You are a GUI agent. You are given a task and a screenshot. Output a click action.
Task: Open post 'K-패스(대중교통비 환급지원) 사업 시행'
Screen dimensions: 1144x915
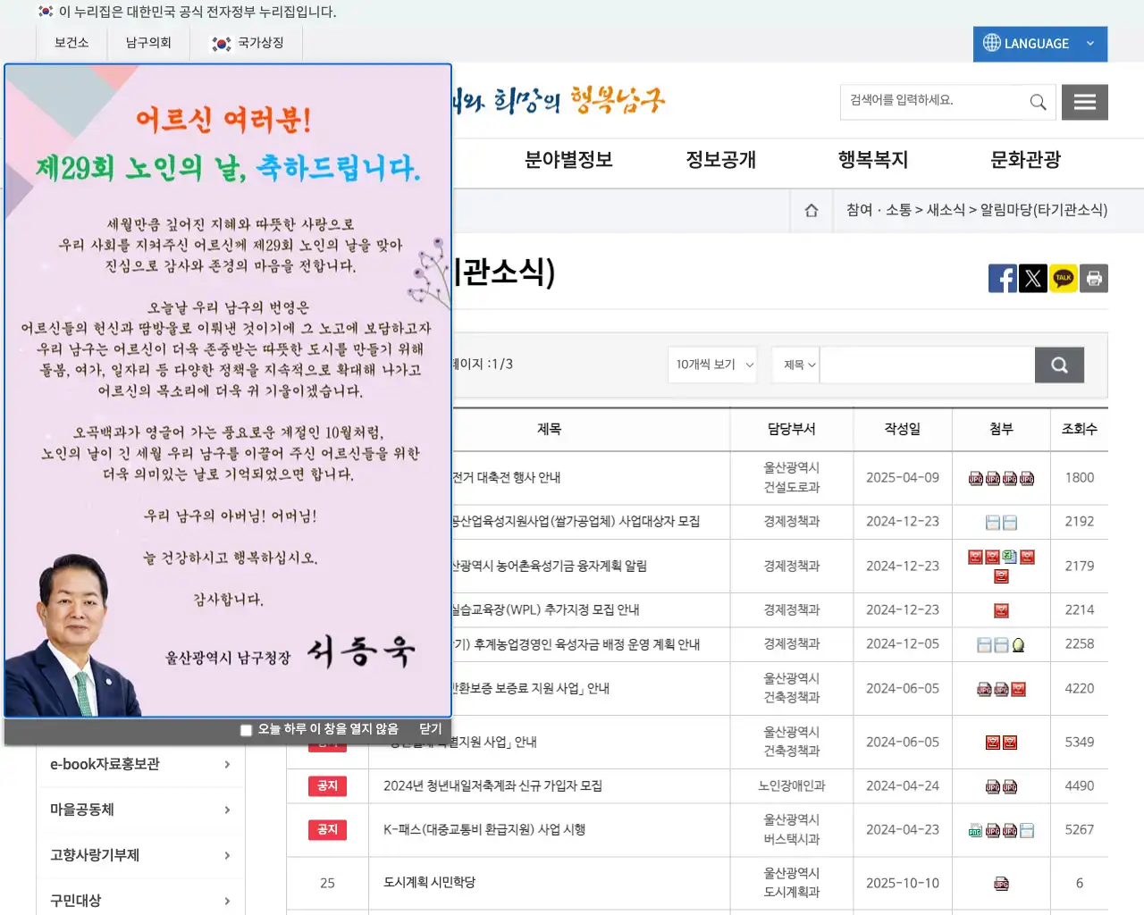(484, 830)
